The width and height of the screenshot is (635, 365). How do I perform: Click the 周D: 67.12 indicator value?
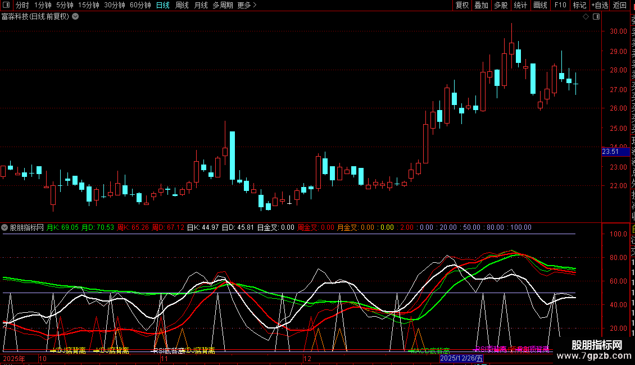tap(168, 227)
